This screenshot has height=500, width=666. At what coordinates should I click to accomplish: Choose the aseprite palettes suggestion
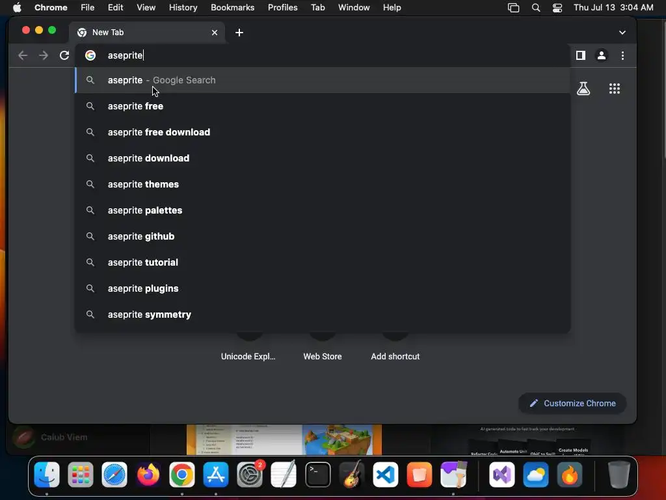point(323,210)
